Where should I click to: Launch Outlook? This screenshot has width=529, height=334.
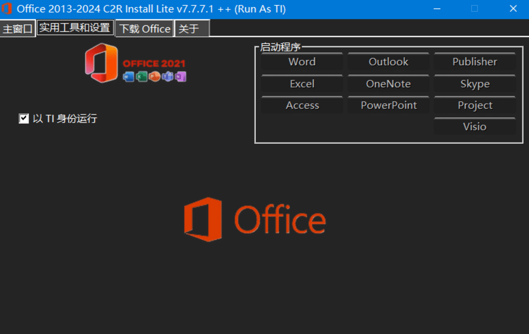(388, 62)
